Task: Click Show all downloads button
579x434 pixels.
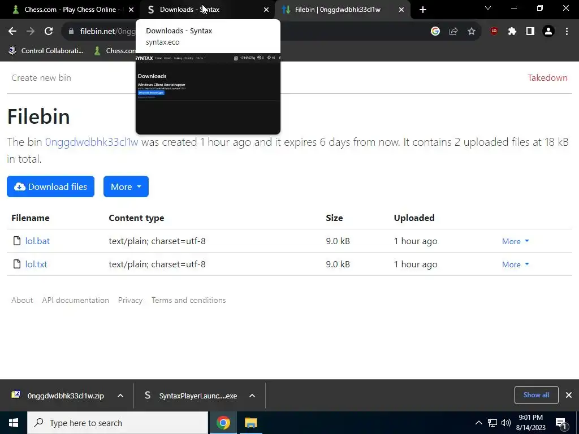Action: 536,395
